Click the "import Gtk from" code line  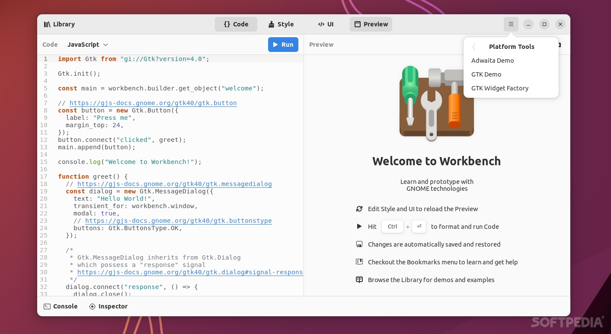coord(134,59)
